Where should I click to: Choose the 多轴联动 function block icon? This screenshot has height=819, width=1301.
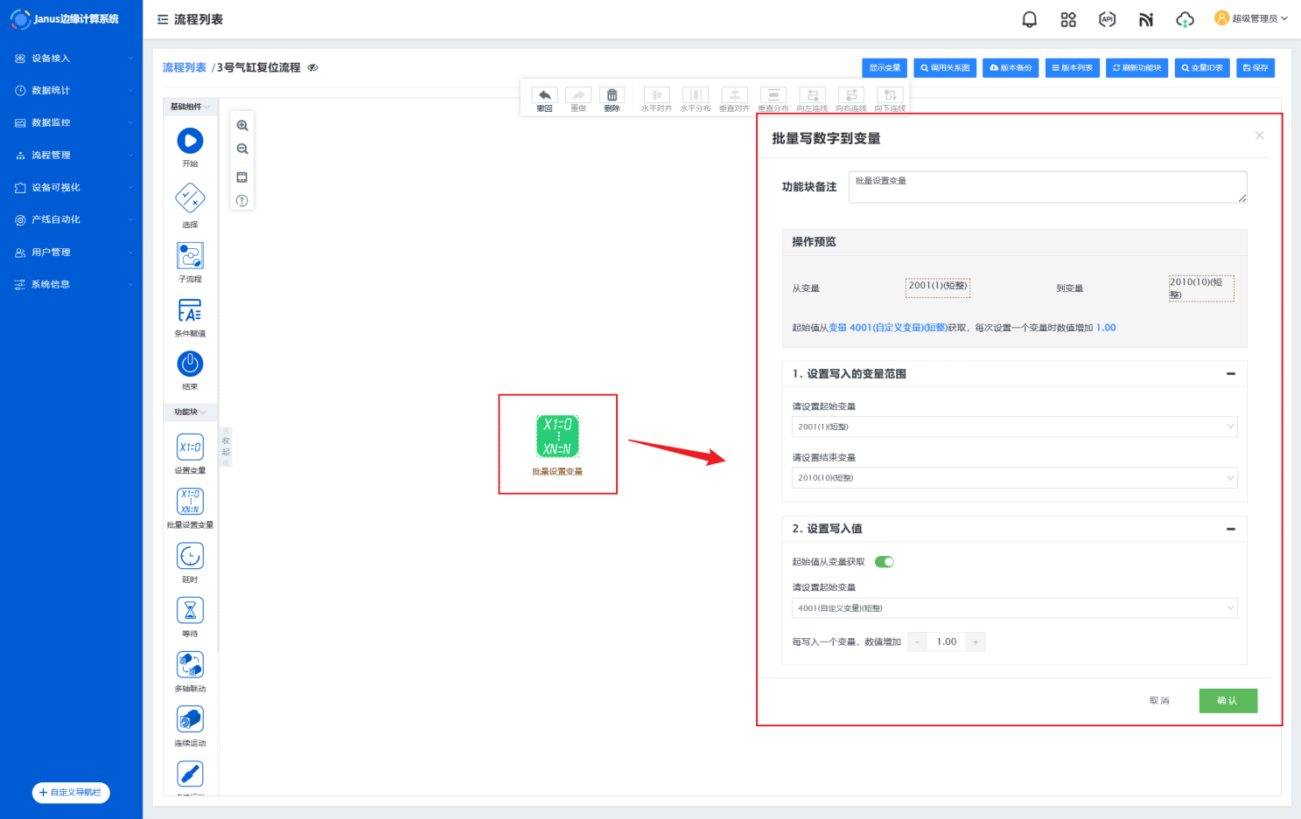click(190, 665)
